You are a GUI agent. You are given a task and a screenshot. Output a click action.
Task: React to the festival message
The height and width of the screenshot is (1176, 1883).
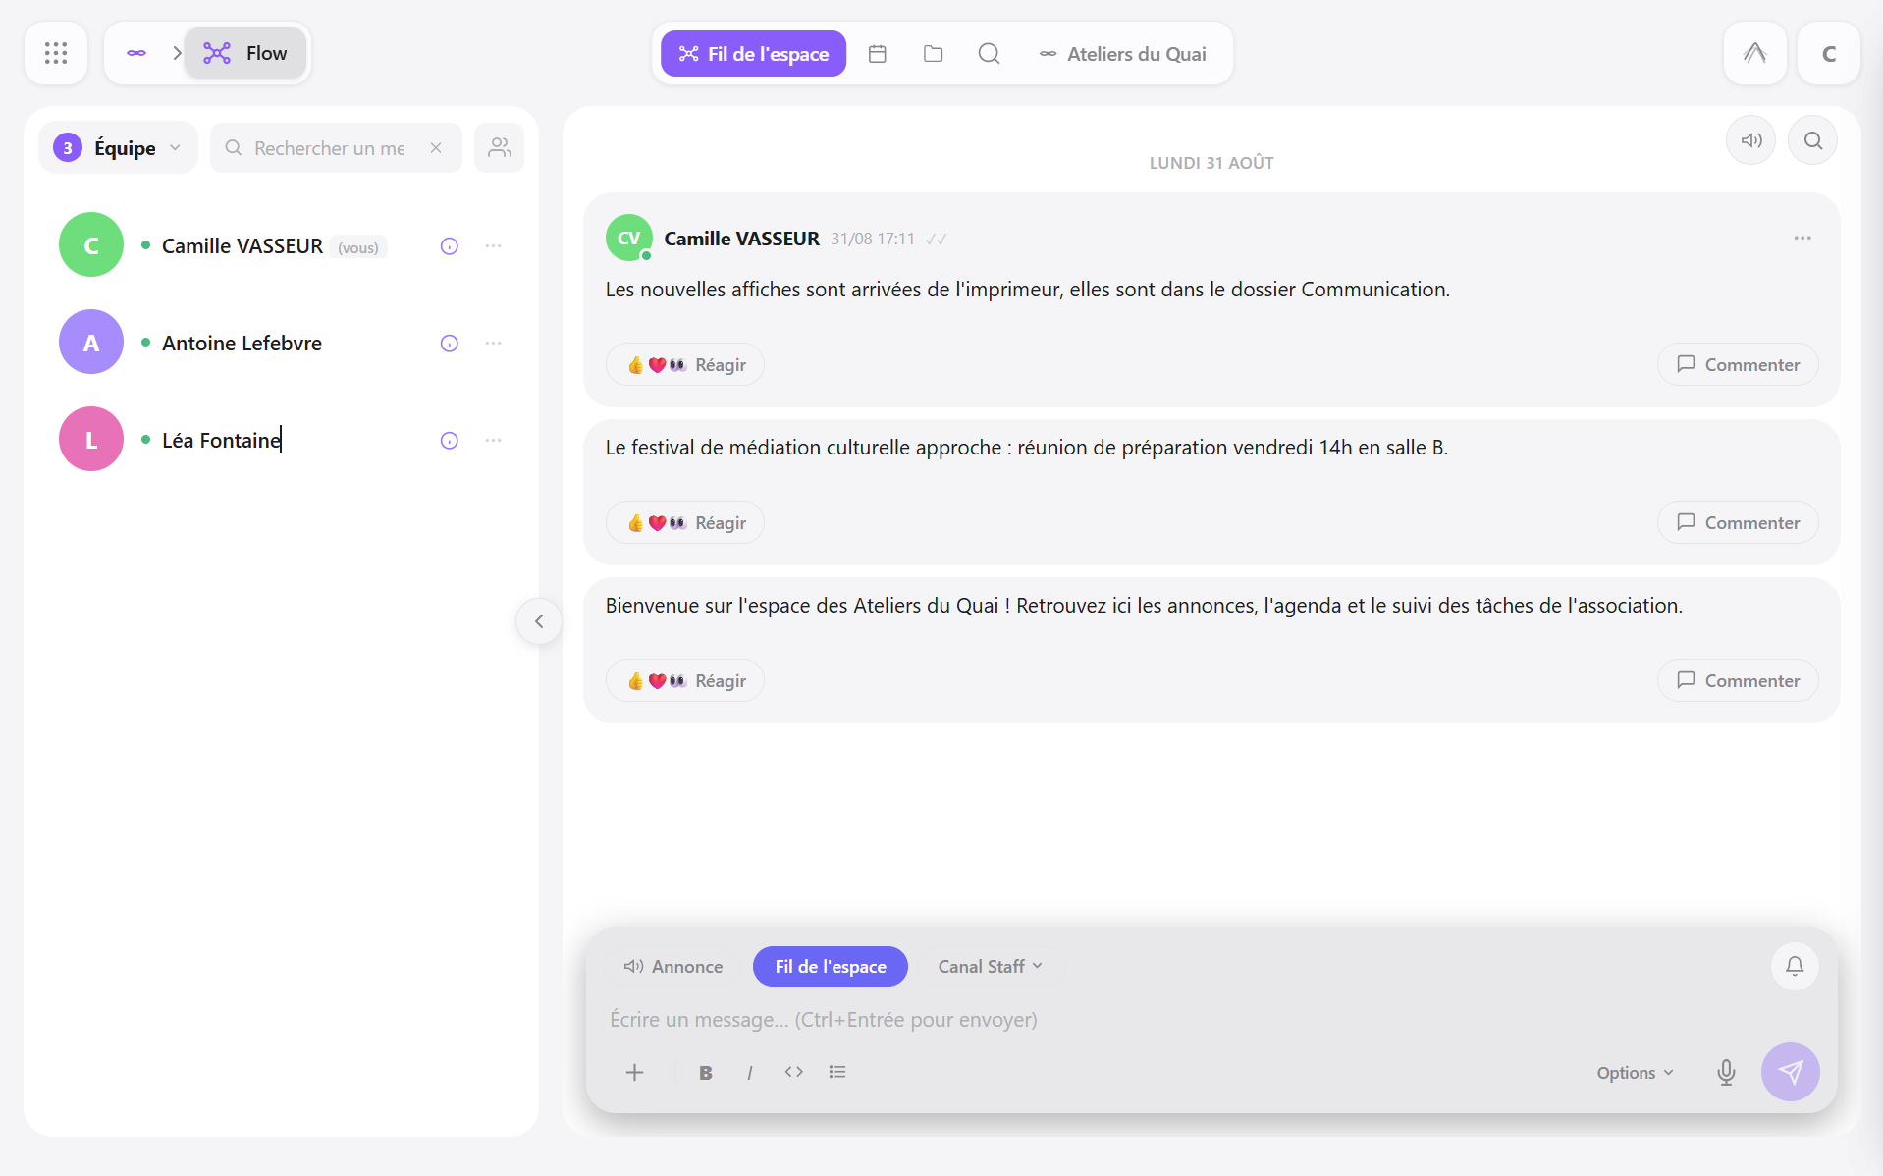(685, 522)
